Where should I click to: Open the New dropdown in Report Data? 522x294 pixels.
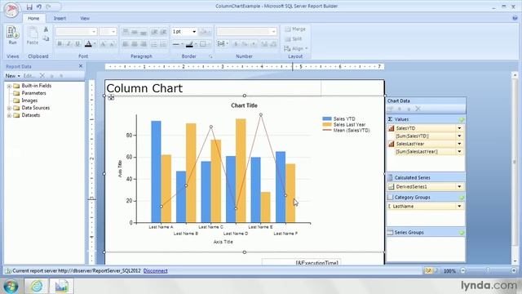tap(12, 76)
